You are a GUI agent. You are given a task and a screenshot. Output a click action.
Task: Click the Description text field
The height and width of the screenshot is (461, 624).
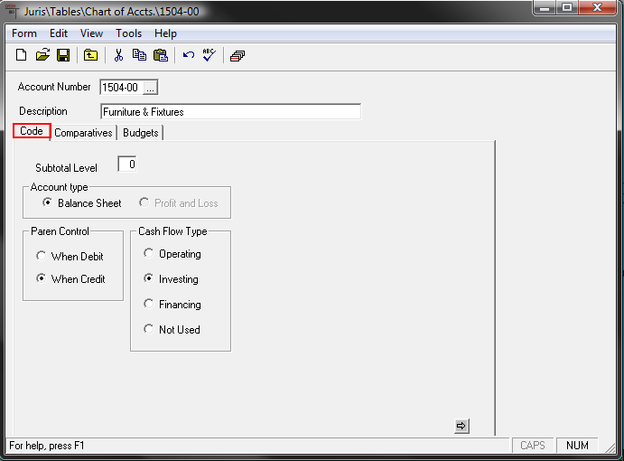tap(230, 112)
